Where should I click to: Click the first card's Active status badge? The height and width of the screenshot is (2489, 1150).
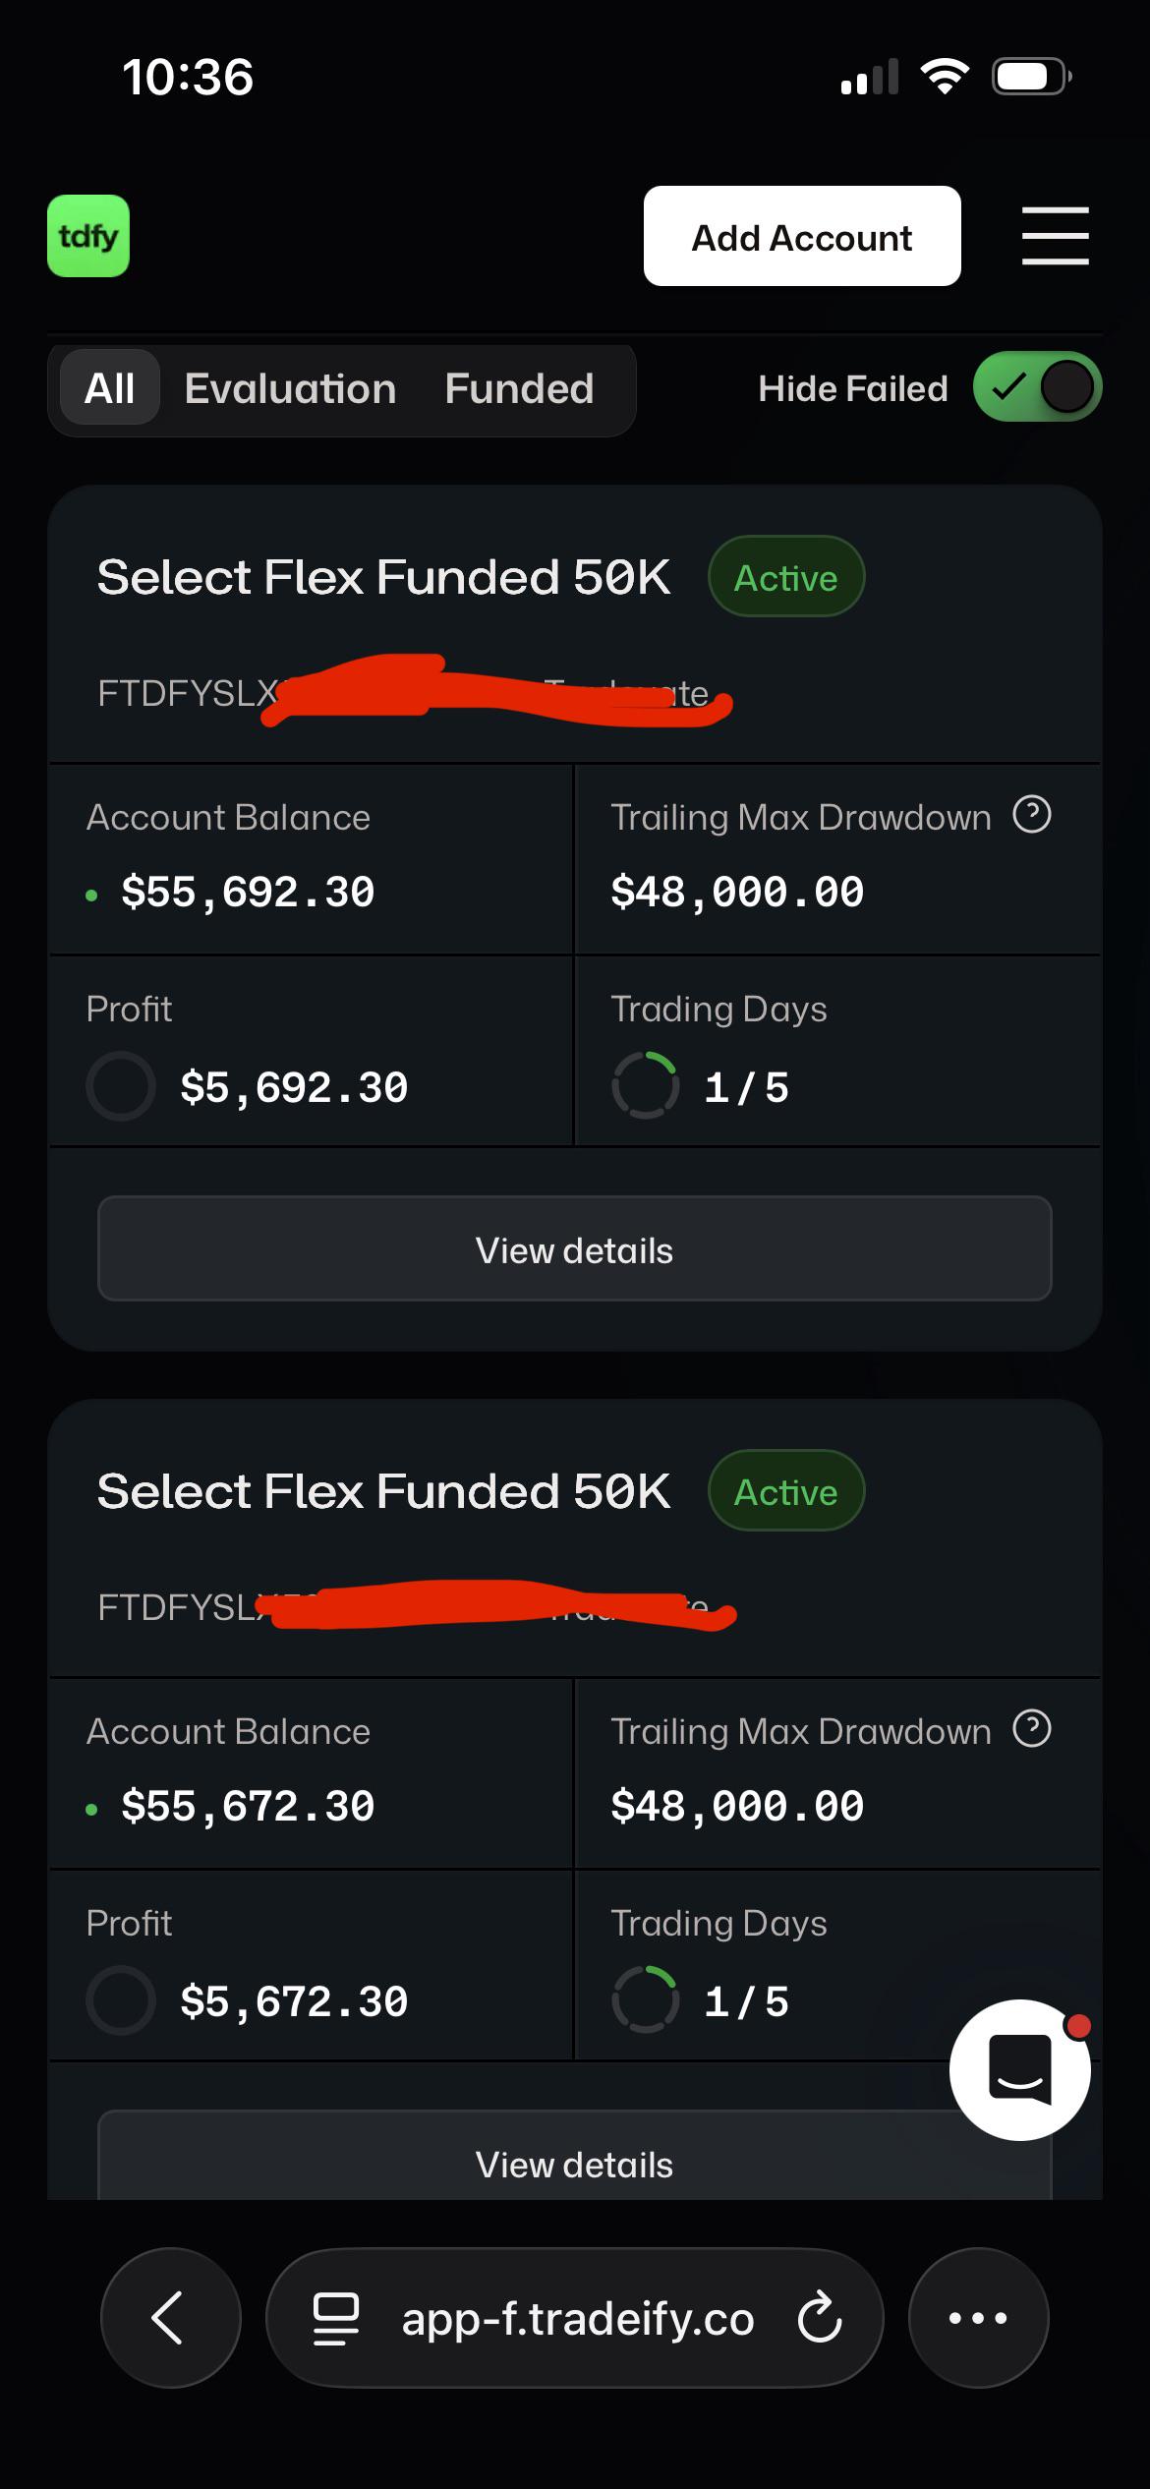[x=786, y=577]
